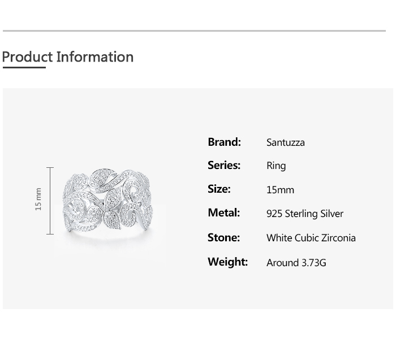Click the Stone label
Screen dimensions: 396x343
[223, 237]
